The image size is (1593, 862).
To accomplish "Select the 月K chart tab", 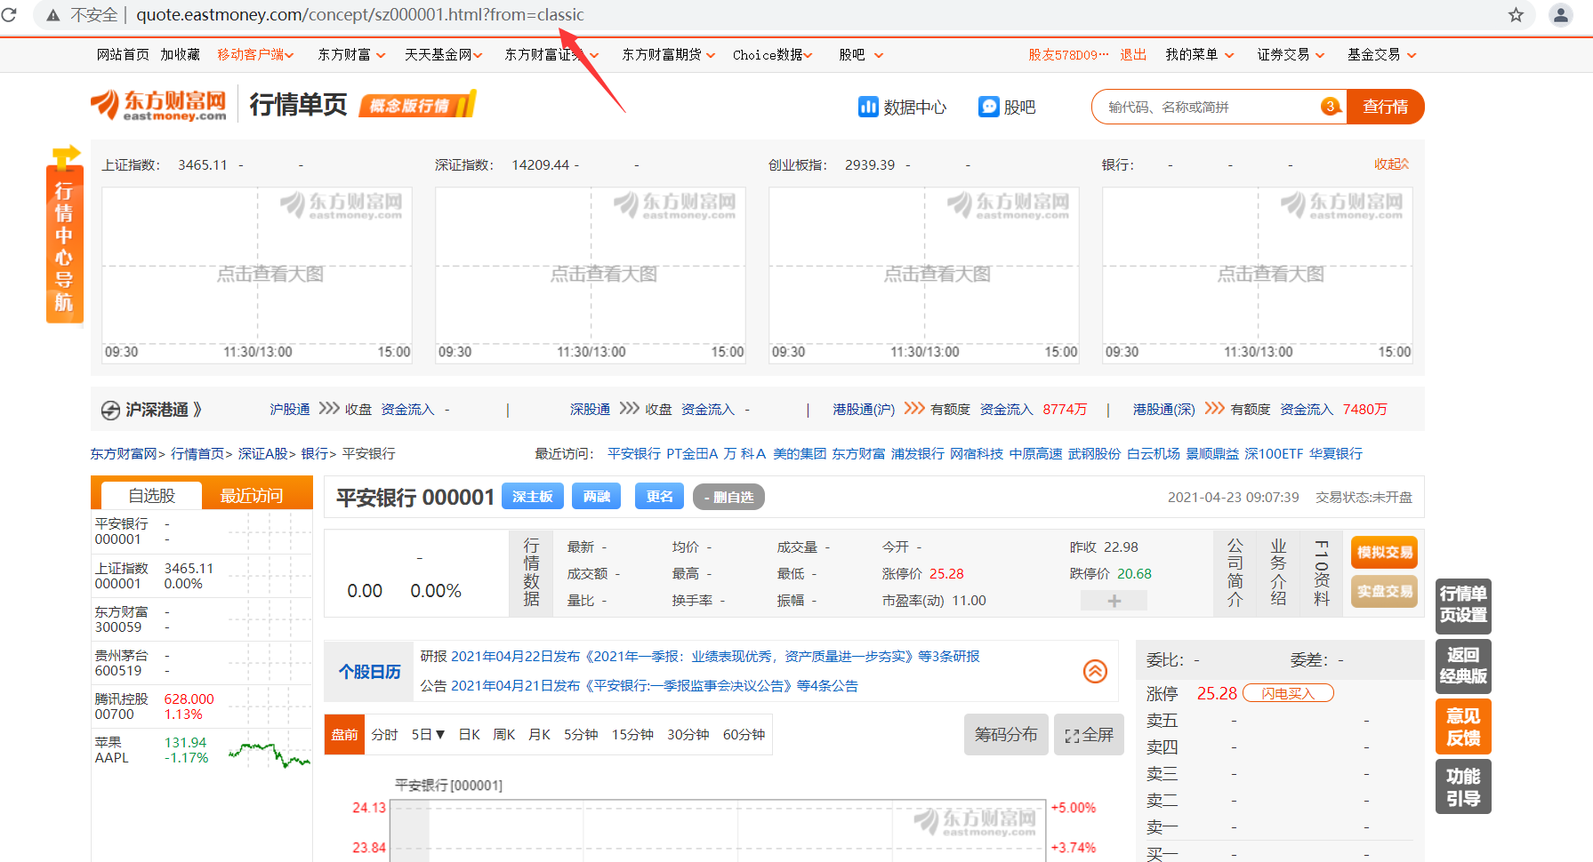I will 539,735.
